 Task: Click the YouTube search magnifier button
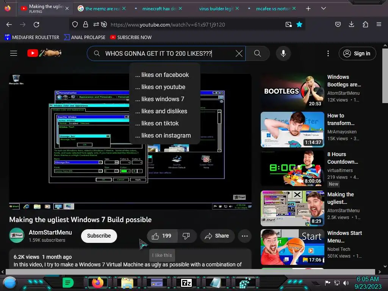pyautogui.click(x=257, y=53)
